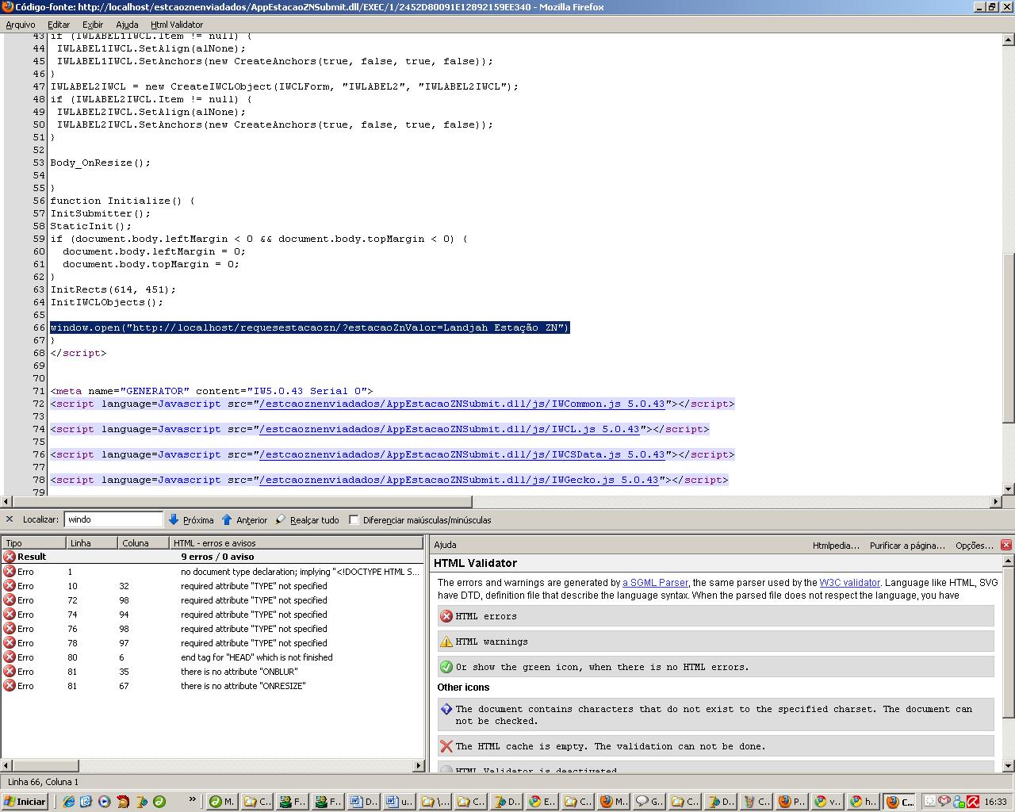Screen dimensions: 1015x812
Task: Click help panel scroll-down arrow
Action: (1008, 766)
